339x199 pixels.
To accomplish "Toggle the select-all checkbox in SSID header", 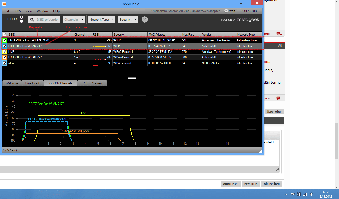I will [x=5, y=34].
